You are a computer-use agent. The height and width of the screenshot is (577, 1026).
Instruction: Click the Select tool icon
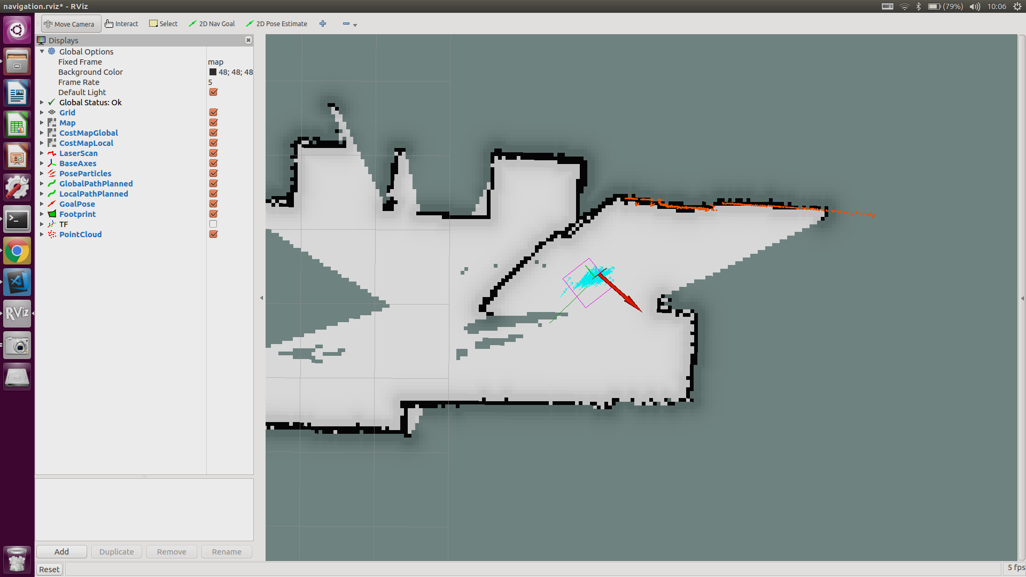point(153,24)
